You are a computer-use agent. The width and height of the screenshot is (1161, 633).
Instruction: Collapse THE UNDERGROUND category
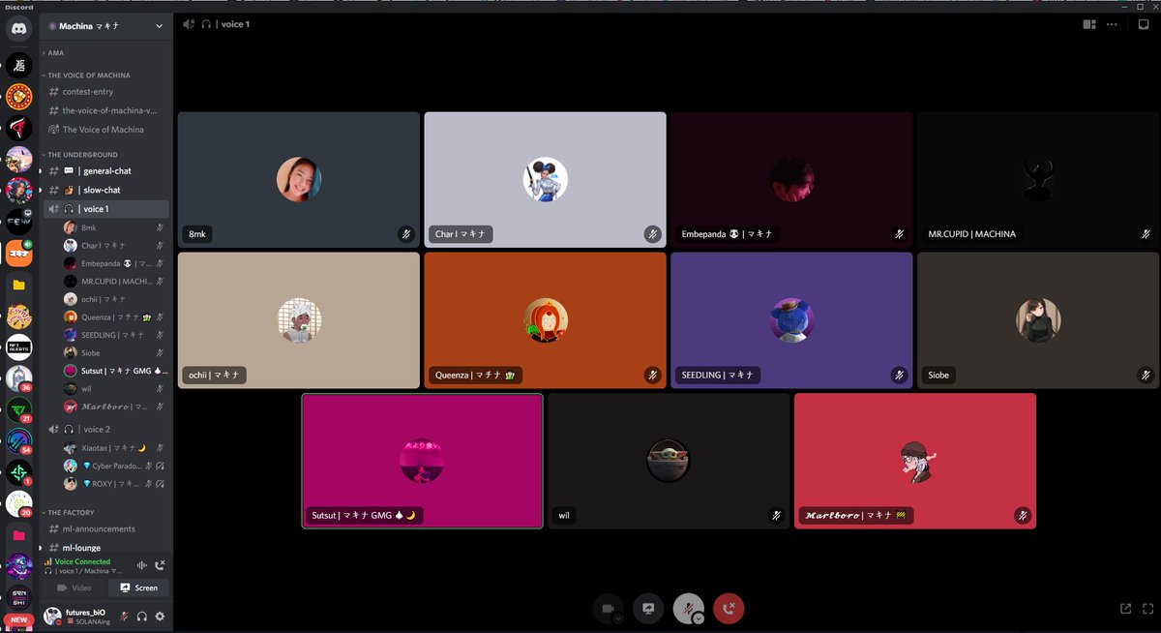[x=82, y=154]
